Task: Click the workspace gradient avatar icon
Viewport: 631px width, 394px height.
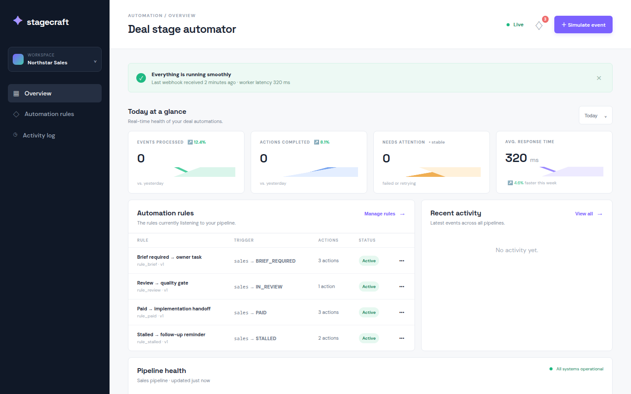Action: [x=18, y=59]
